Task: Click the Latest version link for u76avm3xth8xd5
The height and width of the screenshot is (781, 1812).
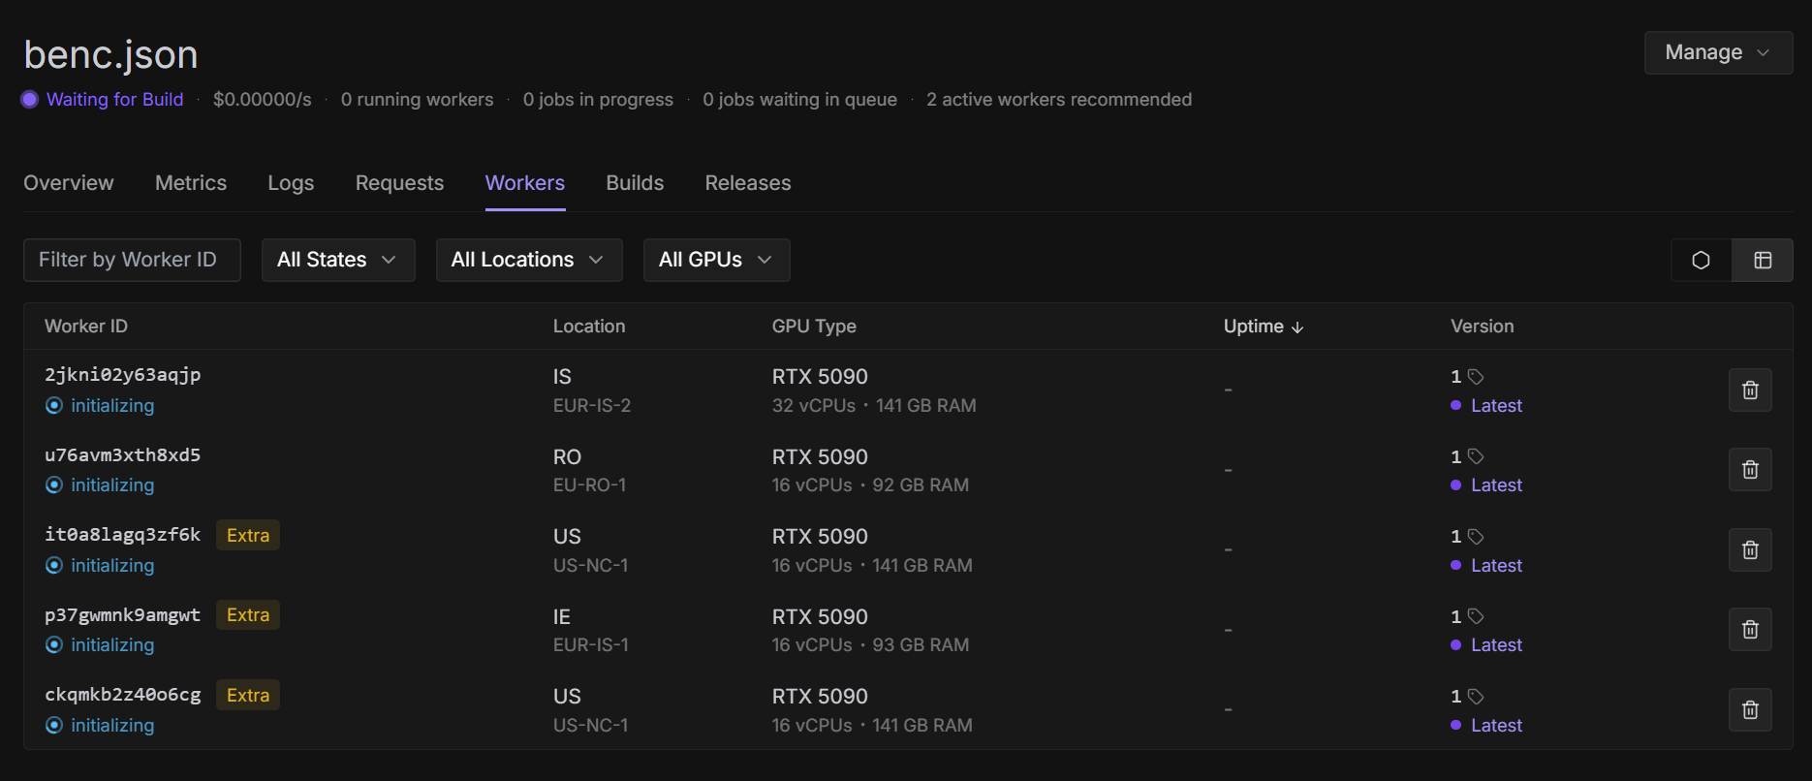Action: click(x=1496, y=485)
